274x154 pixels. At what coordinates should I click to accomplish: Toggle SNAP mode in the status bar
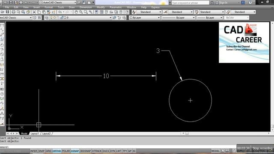tap(42, 151)
